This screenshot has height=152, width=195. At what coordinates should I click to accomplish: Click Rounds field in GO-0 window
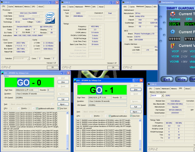51,90
